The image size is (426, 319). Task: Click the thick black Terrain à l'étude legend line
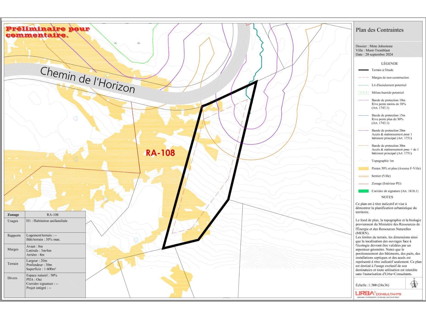pyautogui.click(x=363, y=70)
